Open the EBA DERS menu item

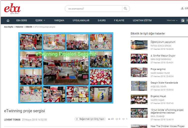pyautogui.click(x=21, y=20)
